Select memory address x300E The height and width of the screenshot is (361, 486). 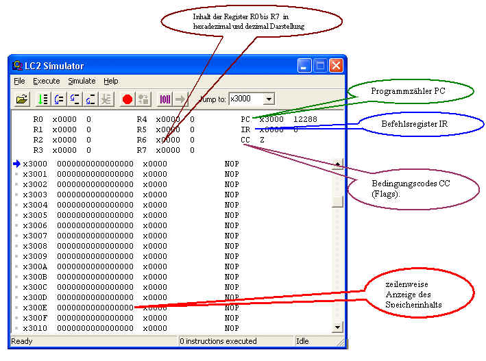click(x=35, y=308)
